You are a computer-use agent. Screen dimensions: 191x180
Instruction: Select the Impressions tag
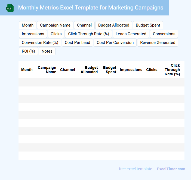tap(33, 34)
